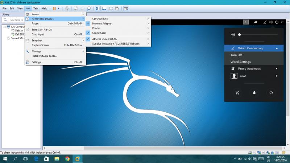Expand the Manage submenu
Viewport: 290px width, 163px height.
pos(55,51)
